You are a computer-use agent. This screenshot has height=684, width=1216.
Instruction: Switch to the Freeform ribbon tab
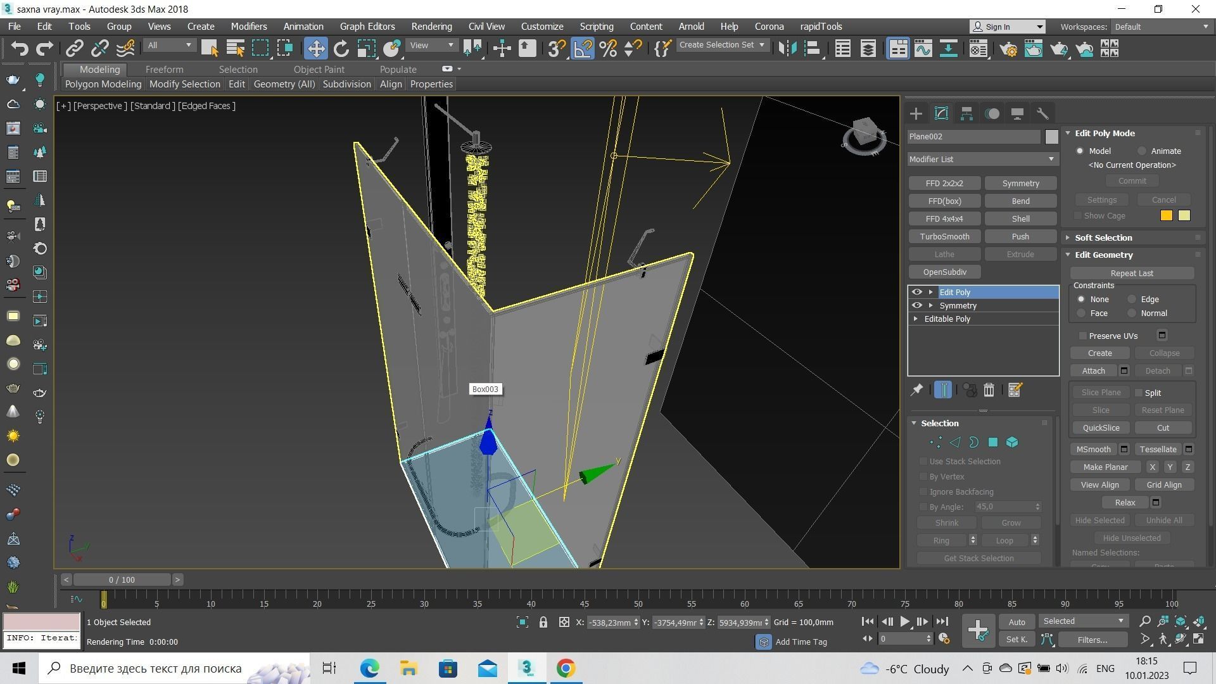tap(164, 69)
